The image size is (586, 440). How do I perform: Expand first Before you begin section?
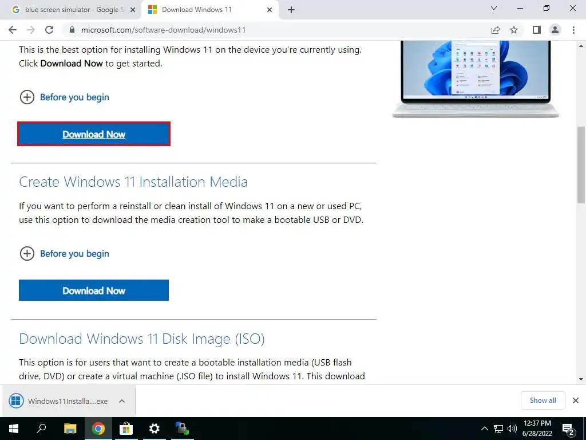64,97
